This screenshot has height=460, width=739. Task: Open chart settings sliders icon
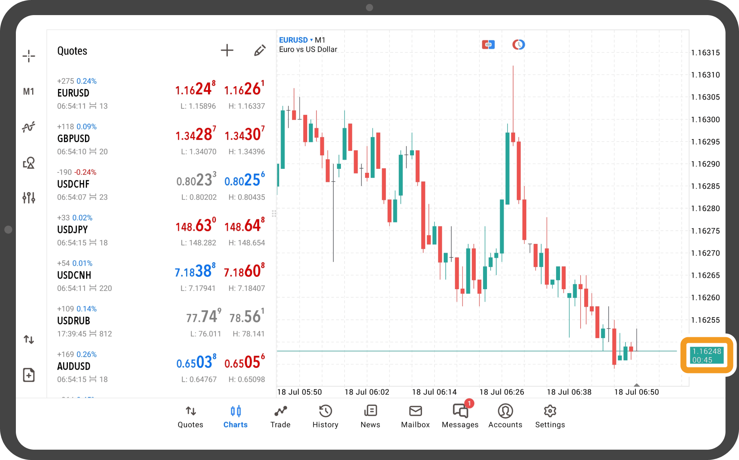pos(29,197)
